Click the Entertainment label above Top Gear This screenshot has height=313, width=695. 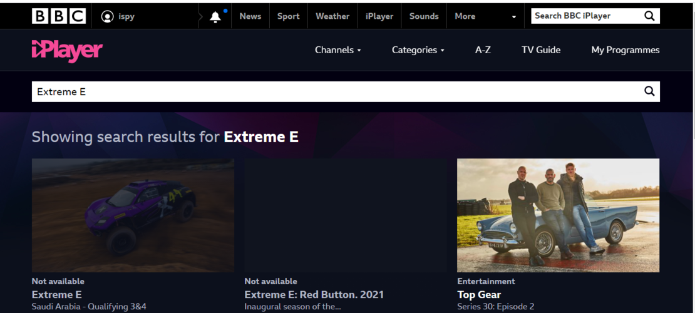487,281
